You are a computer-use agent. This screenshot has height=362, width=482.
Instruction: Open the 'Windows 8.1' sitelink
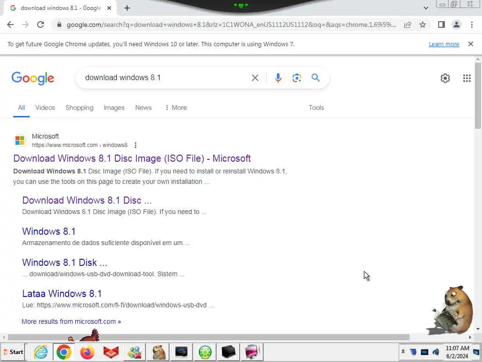pyautogui.click(x=48, y=231)
